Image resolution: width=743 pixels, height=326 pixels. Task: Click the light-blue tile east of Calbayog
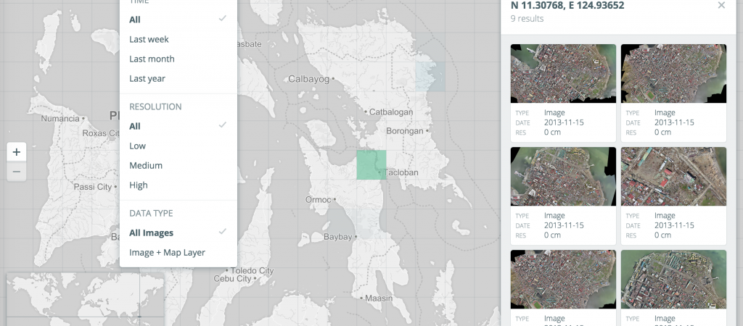(430, 76)
